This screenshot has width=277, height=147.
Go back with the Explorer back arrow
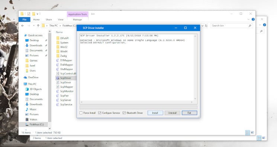[23, 26]
